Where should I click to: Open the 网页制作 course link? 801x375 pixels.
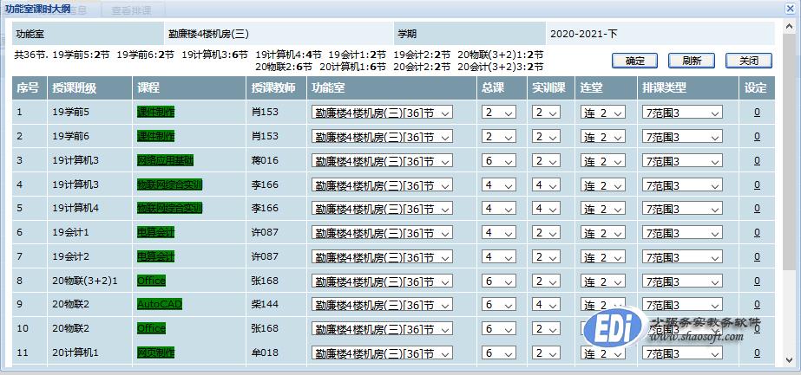click(155, 352)
